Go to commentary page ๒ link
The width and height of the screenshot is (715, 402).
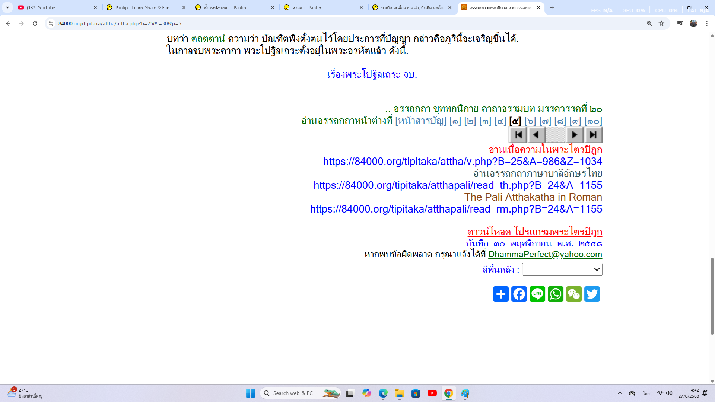tap(470, 121)
